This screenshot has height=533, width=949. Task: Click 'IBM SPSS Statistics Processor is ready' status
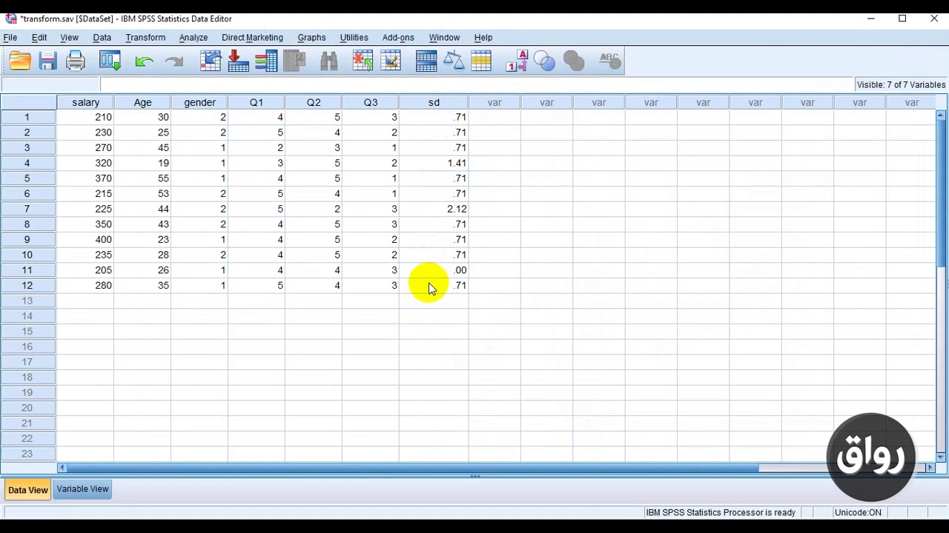tap(720, 512)
